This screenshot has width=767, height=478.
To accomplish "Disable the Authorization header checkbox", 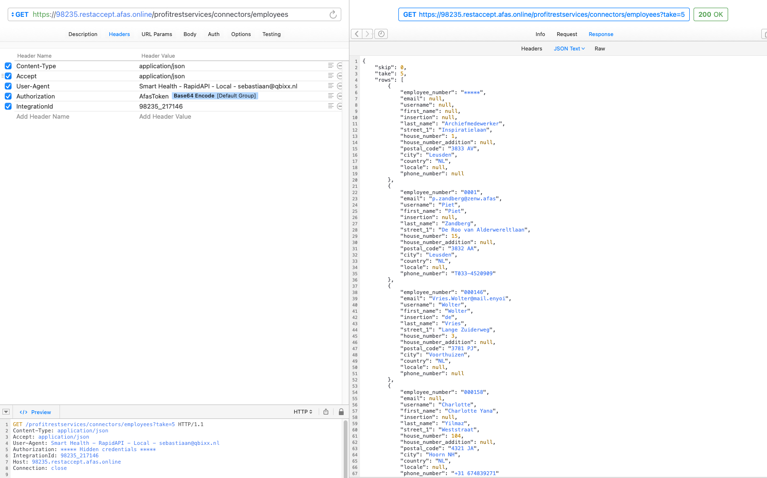I will 8,96.
